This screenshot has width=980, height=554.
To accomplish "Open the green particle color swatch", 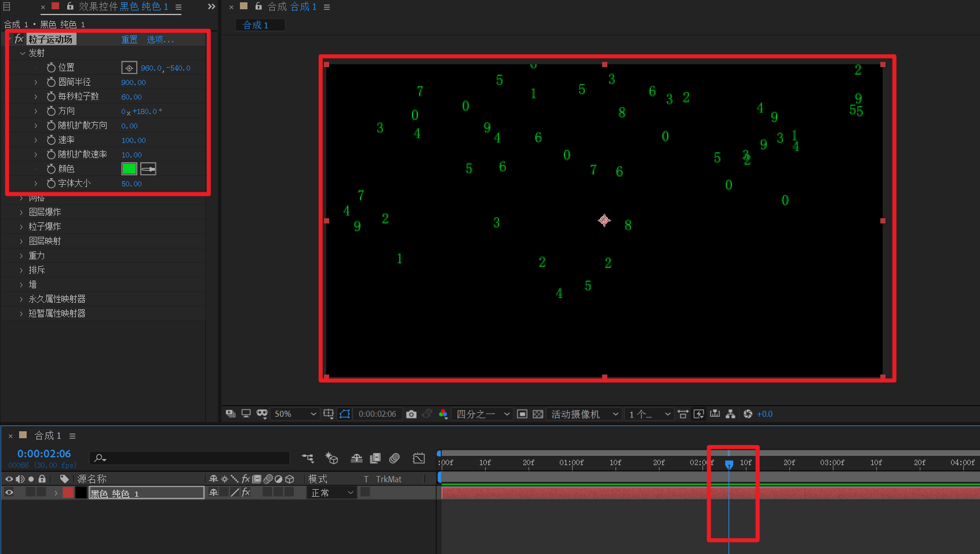I will tap(129, 169).
